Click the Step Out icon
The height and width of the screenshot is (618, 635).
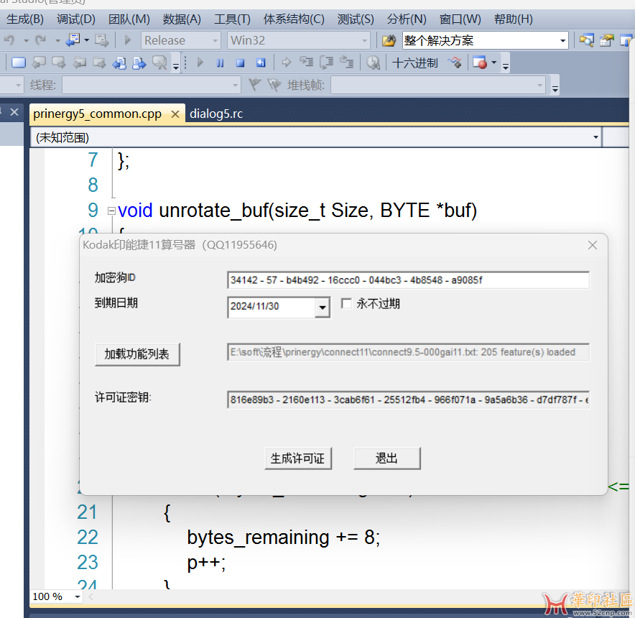(x=347, y=62)
